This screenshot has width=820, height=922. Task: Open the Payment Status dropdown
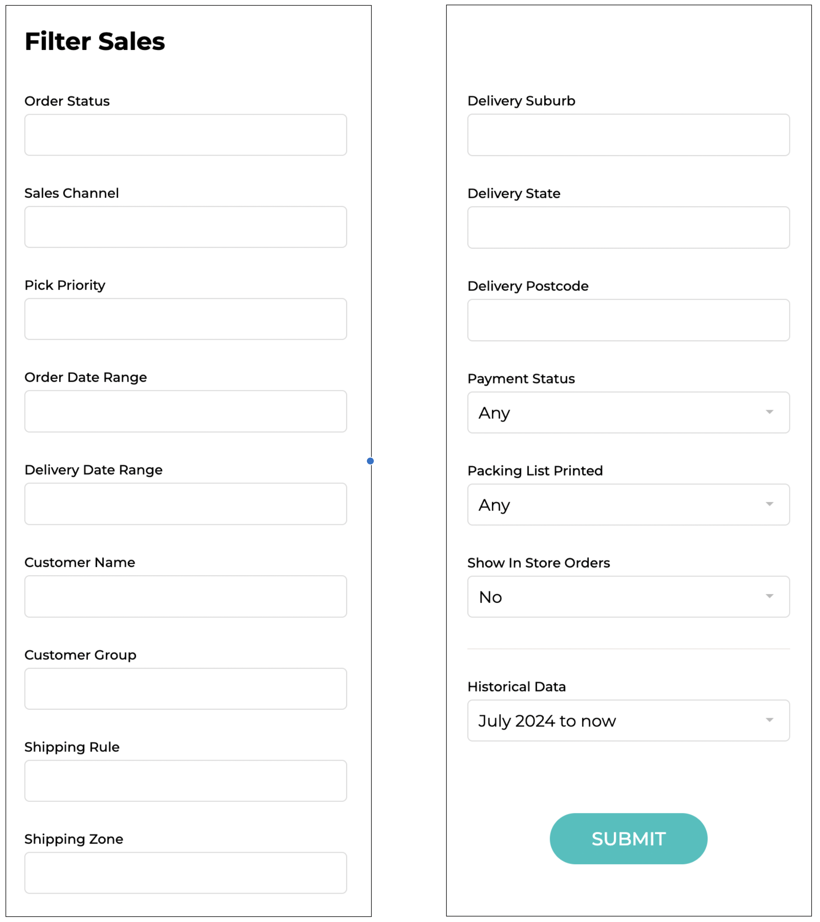(628, 412)
